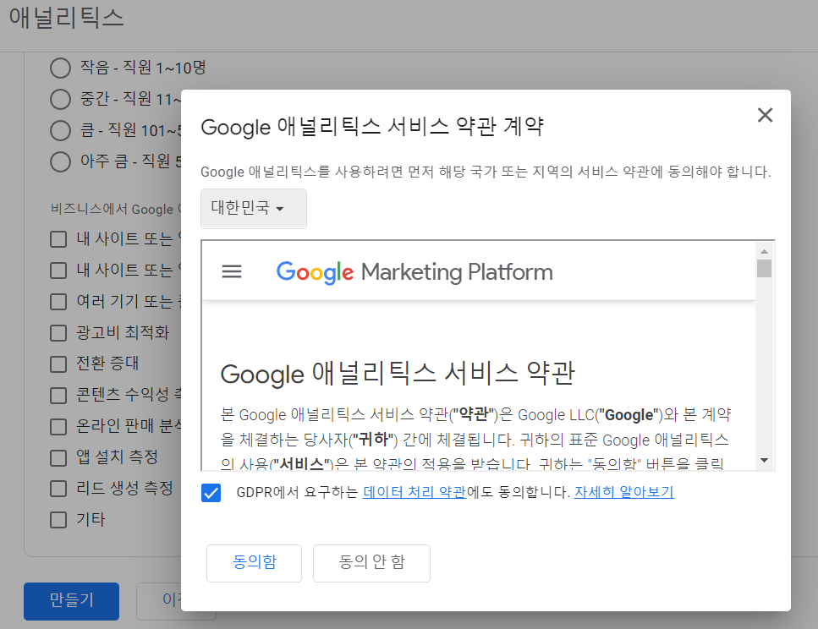Check the 광고비 최적화 option
Screen dimensions: 818x629
tap(58, 332)
